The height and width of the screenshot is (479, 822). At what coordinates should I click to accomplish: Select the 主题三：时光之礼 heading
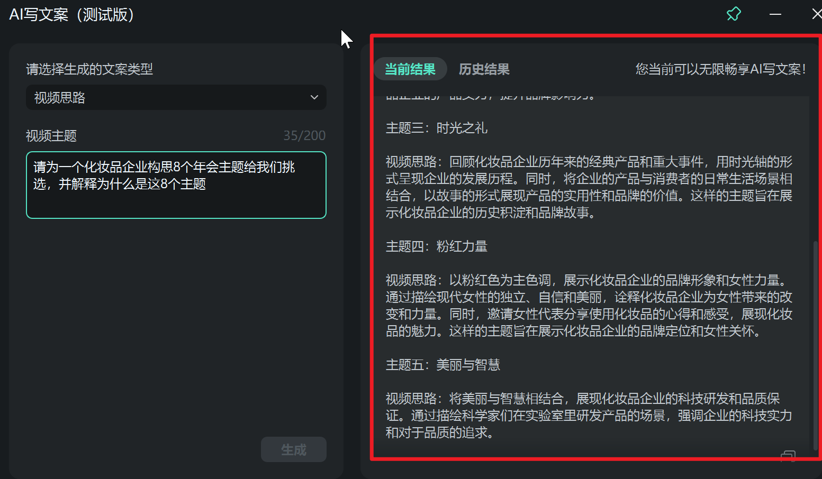point(436,128)
